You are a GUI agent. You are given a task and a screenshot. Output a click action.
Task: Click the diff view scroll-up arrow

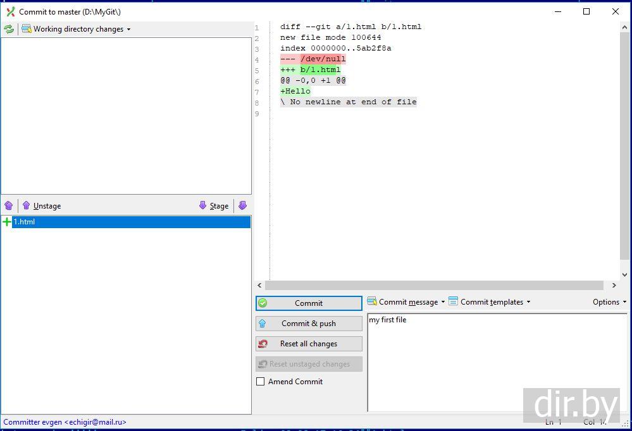coord(624,27)
